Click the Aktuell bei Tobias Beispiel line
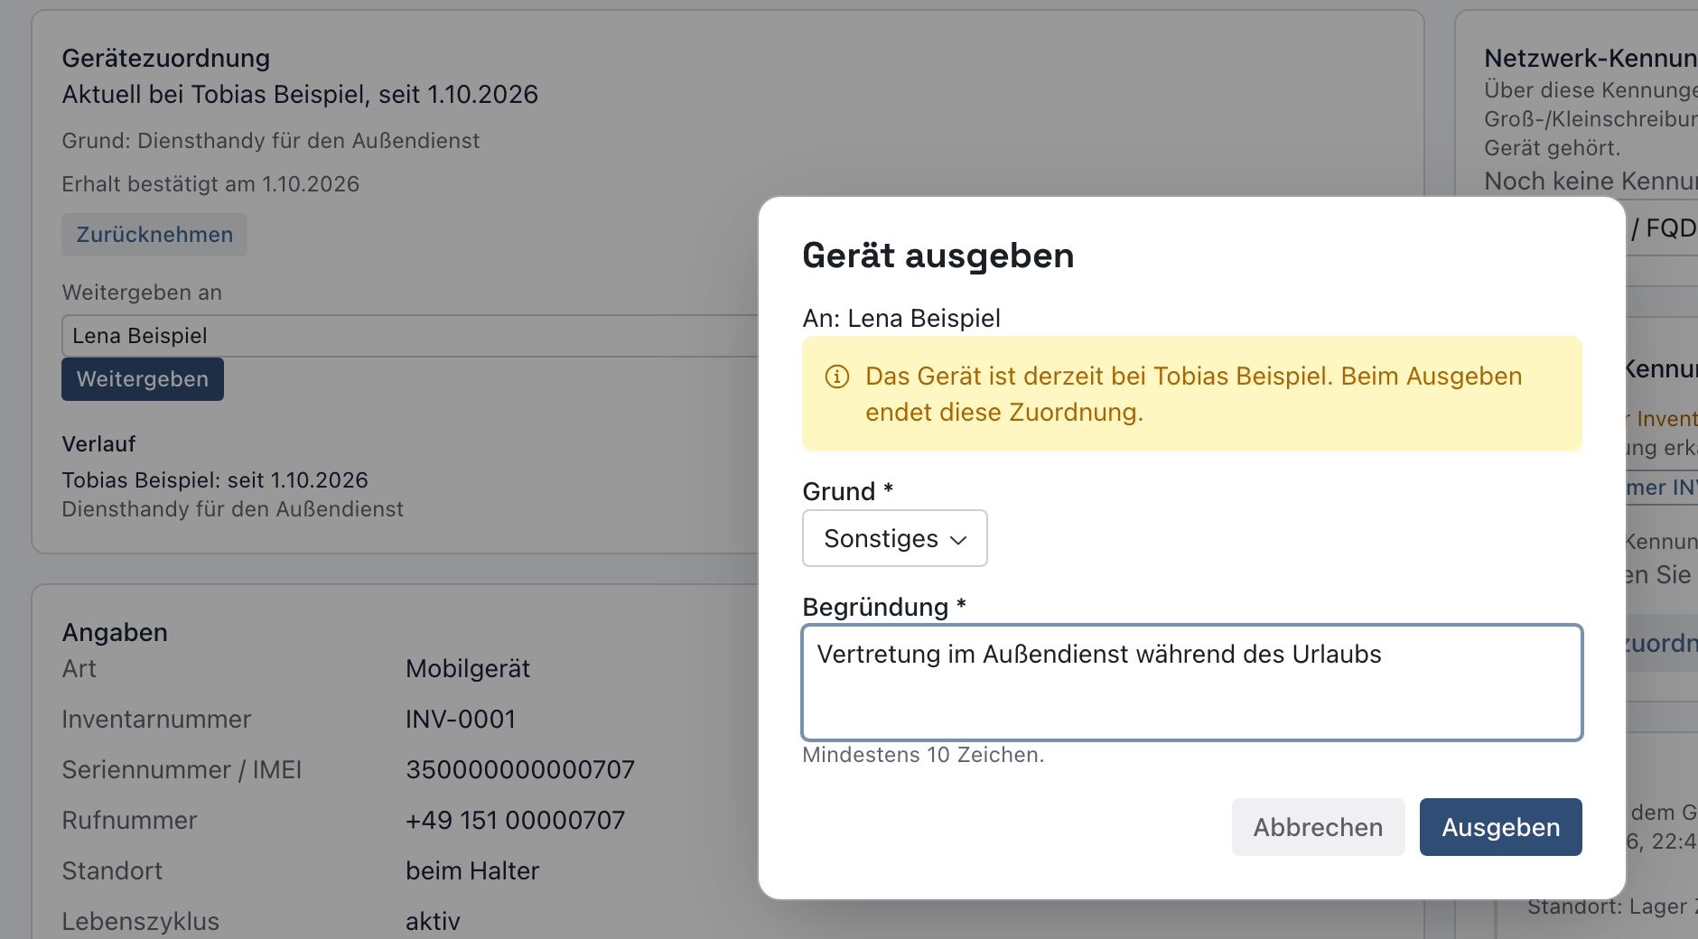 (300, 94)
